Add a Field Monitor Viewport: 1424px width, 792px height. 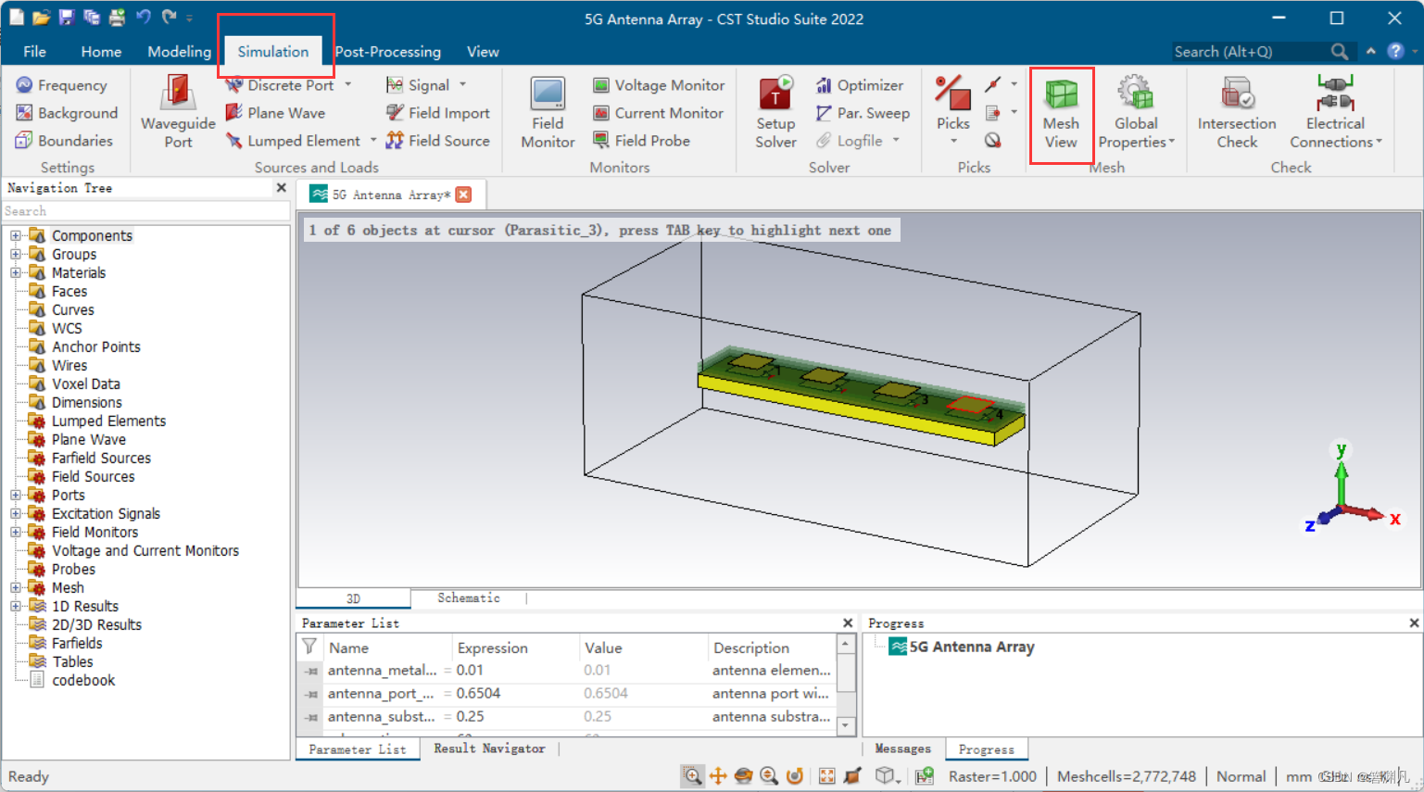point(548,112)
